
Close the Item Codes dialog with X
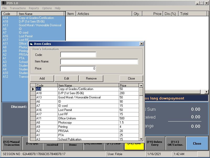[x=141, y=44]
